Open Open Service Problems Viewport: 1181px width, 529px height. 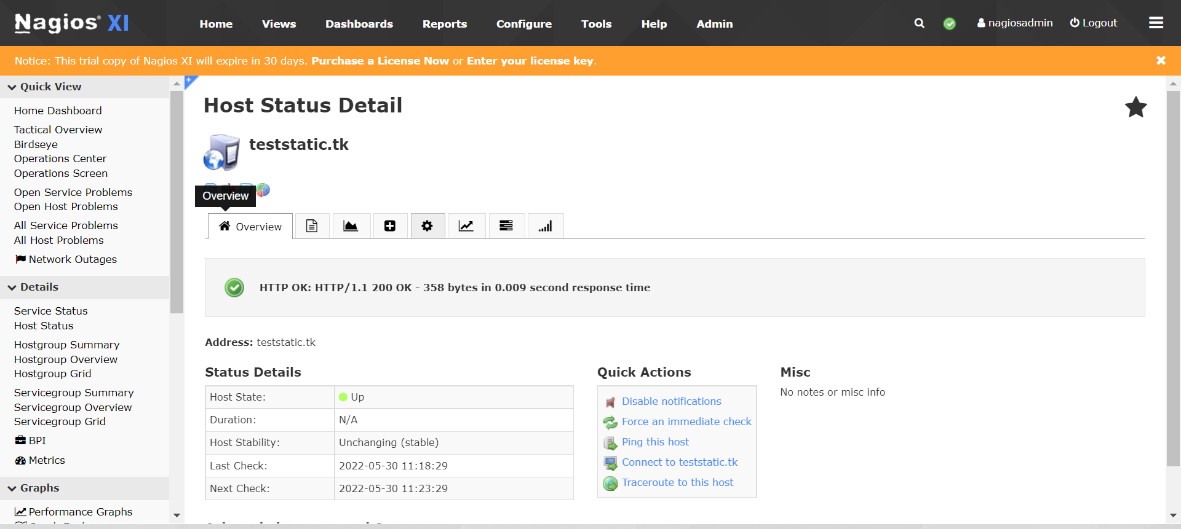click(x=73, y=192)
